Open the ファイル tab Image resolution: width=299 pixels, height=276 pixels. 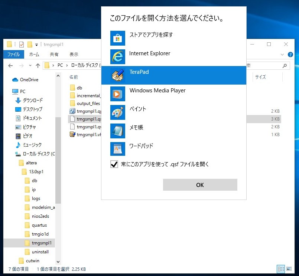pos(14,55)
